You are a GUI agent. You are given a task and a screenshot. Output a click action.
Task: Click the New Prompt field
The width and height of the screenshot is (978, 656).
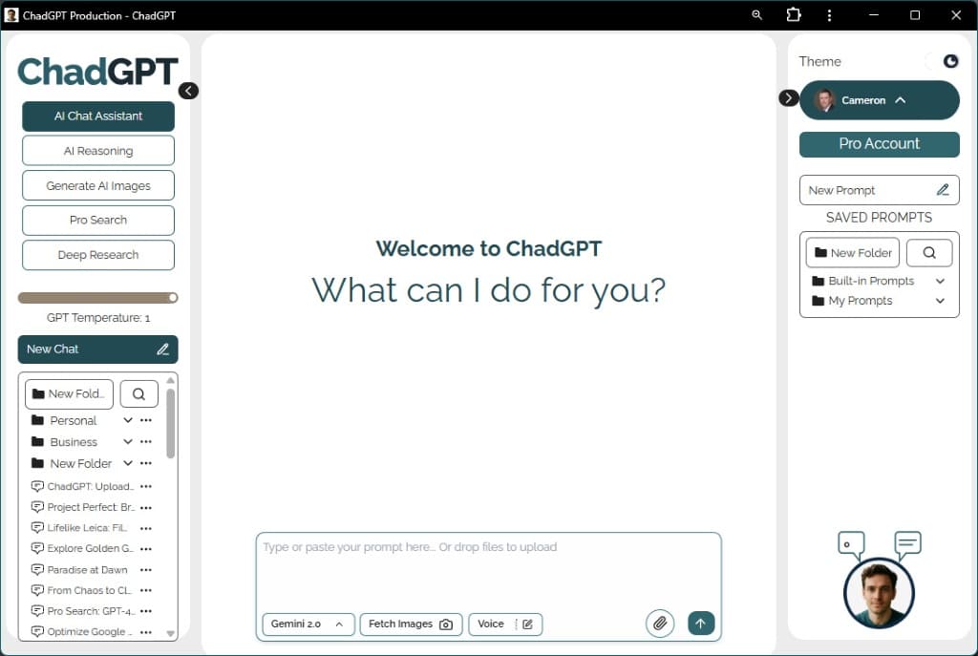(x=880, y=190)
